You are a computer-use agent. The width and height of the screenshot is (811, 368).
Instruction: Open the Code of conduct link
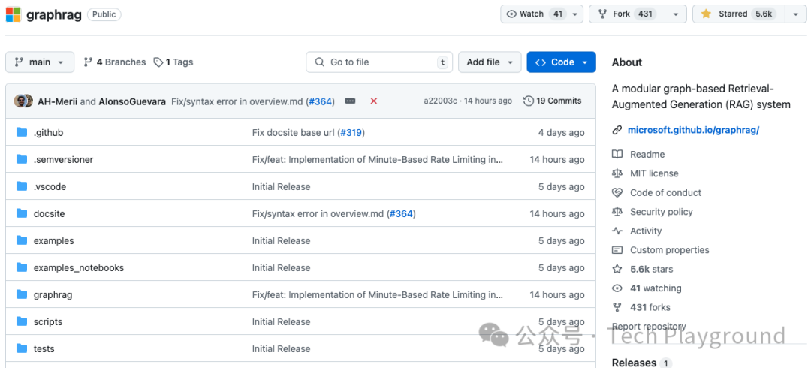point(665,192)
